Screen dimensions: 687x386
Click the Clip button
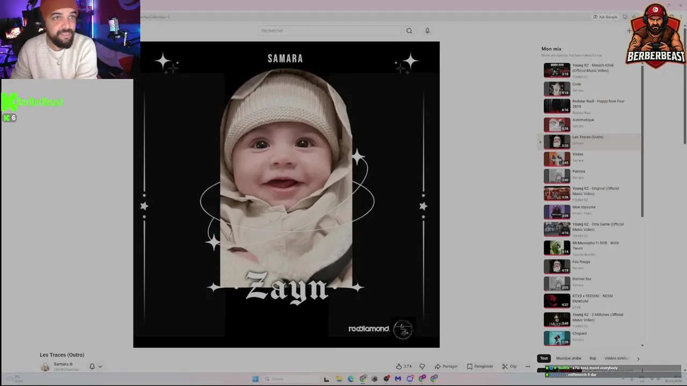(509, 366)
